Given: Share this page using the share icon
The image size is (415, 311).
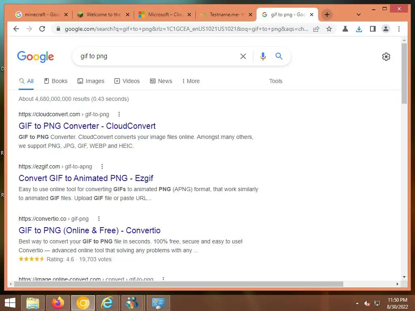Looking at the screenshot, I should 316,29.
